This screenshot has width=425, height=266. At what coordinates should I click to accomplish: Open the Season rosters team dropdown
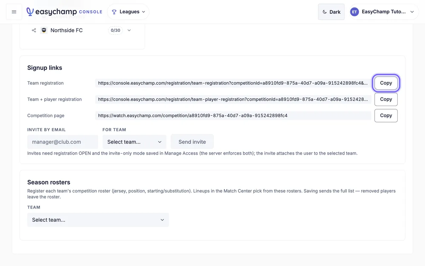[98, 220]
